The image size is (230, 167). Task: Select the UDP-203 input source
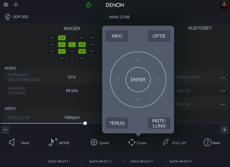pos(17,17)
